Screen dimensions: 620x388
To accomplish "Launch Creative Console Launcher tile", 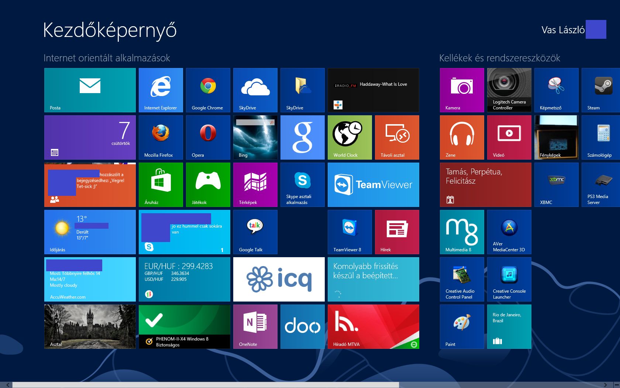I will tap(509, 279).
